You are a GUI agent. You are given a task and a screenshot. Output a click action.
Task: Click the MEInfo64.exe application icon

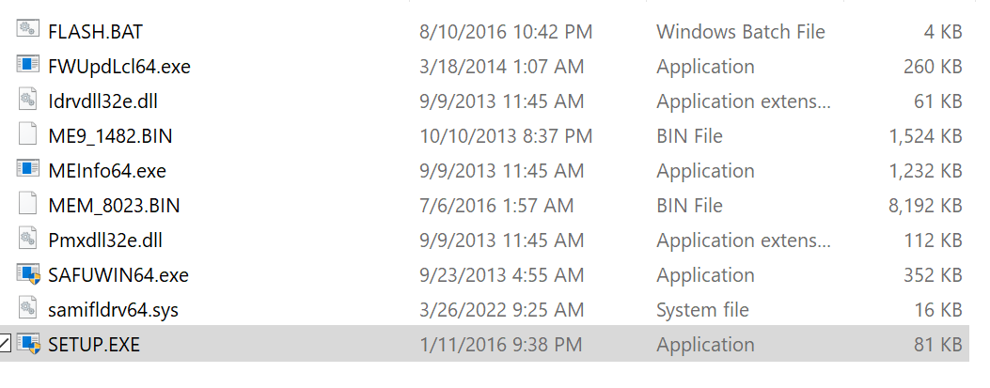click(x=27, y=170)
